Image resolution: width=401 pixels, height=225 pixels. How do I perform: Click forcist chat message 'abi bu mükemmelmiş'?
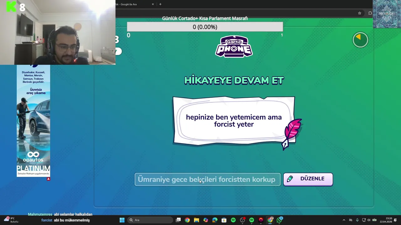pyautogui.click(x=72, y=220)
